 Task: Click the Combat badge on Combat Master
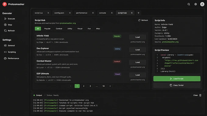(x=117, y=61)
